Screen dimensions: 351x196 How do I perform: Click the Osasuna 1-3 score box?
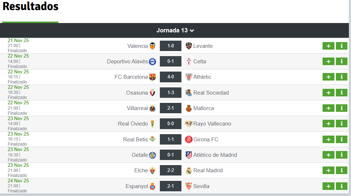click(171, 93)
